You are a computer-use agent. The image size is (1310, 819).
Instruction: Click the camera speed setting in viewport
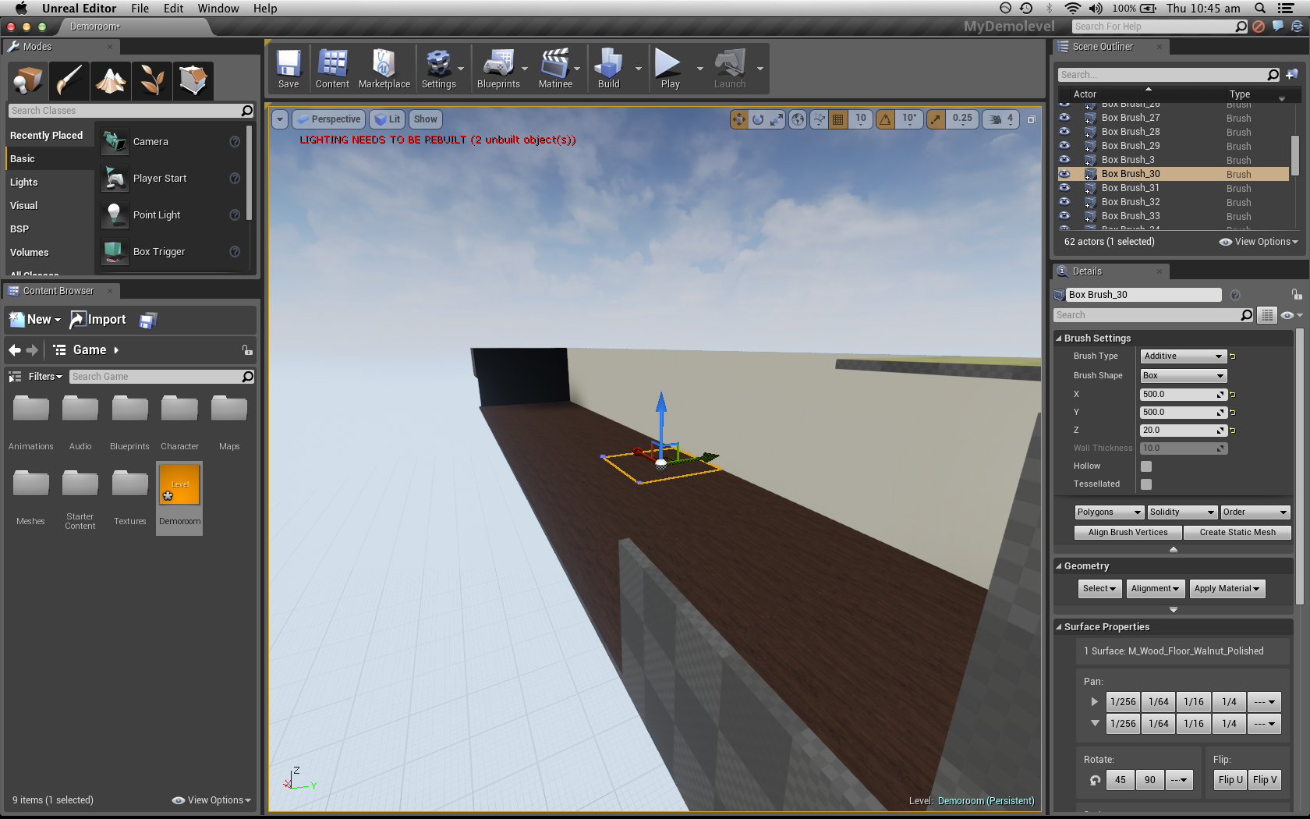[1001, 119]
